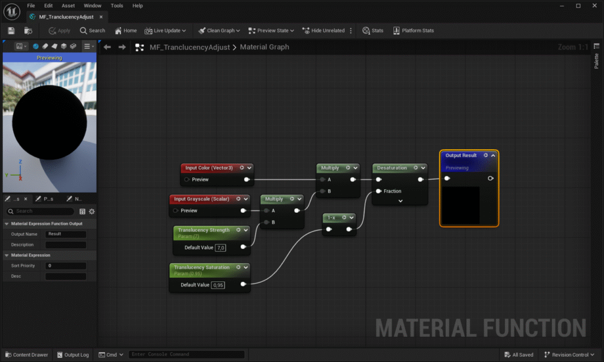This screenshot has height=362, width=604.
Task: Click the back navigation arrow in graph
Action: pyautogui.click(x=107, y=47)
